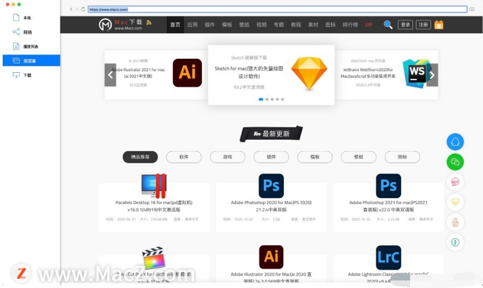This screenshot has height=288, width=483.
Task: Open the Sketch for mac carousel title link
Action: tap(249, 72)
